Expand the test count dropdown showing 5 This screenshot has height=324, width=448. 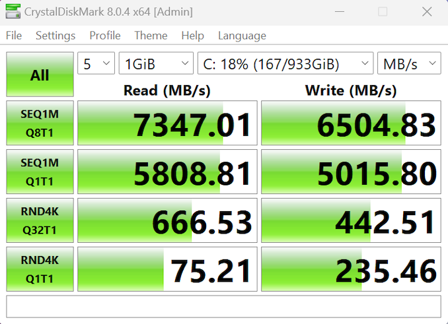tap(96, 63)
